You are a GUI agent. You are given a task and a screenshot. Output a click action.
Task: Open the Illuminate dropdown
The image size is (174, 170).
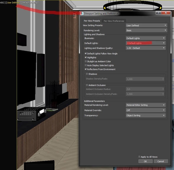point(146,38)
